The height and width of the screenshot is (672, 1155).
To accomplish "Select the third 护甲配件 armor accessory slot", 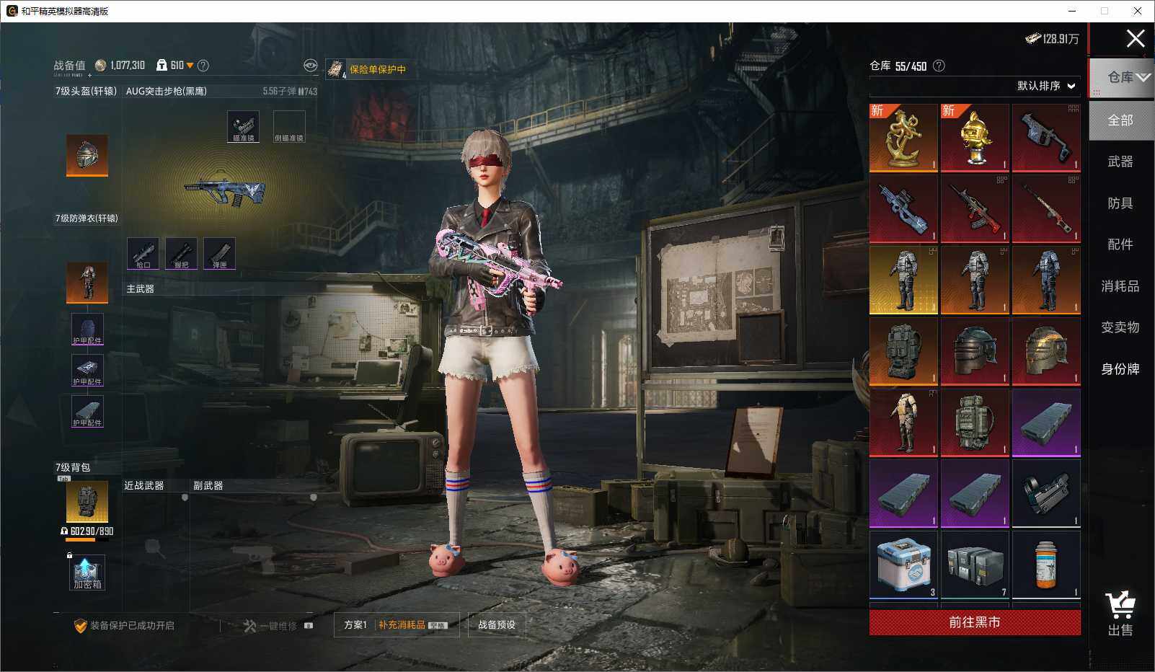I will [87, 411].
